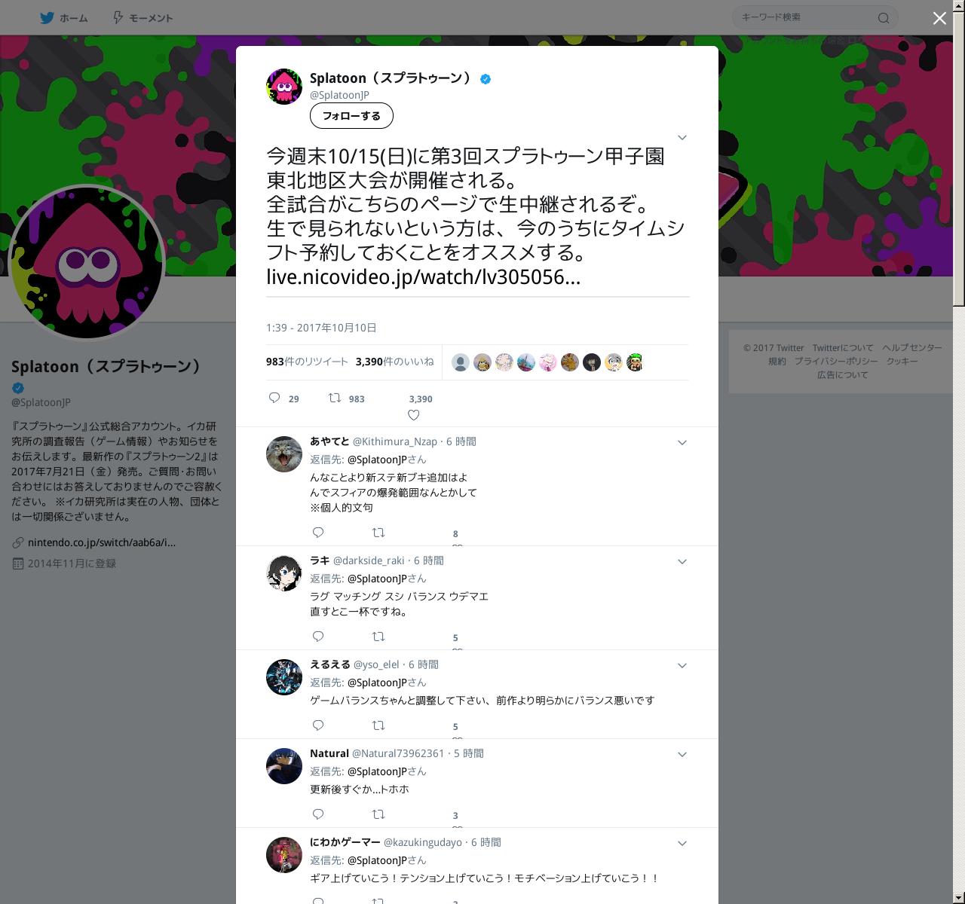
Task: Open Moments via the lightning icon
Action: 118,17
